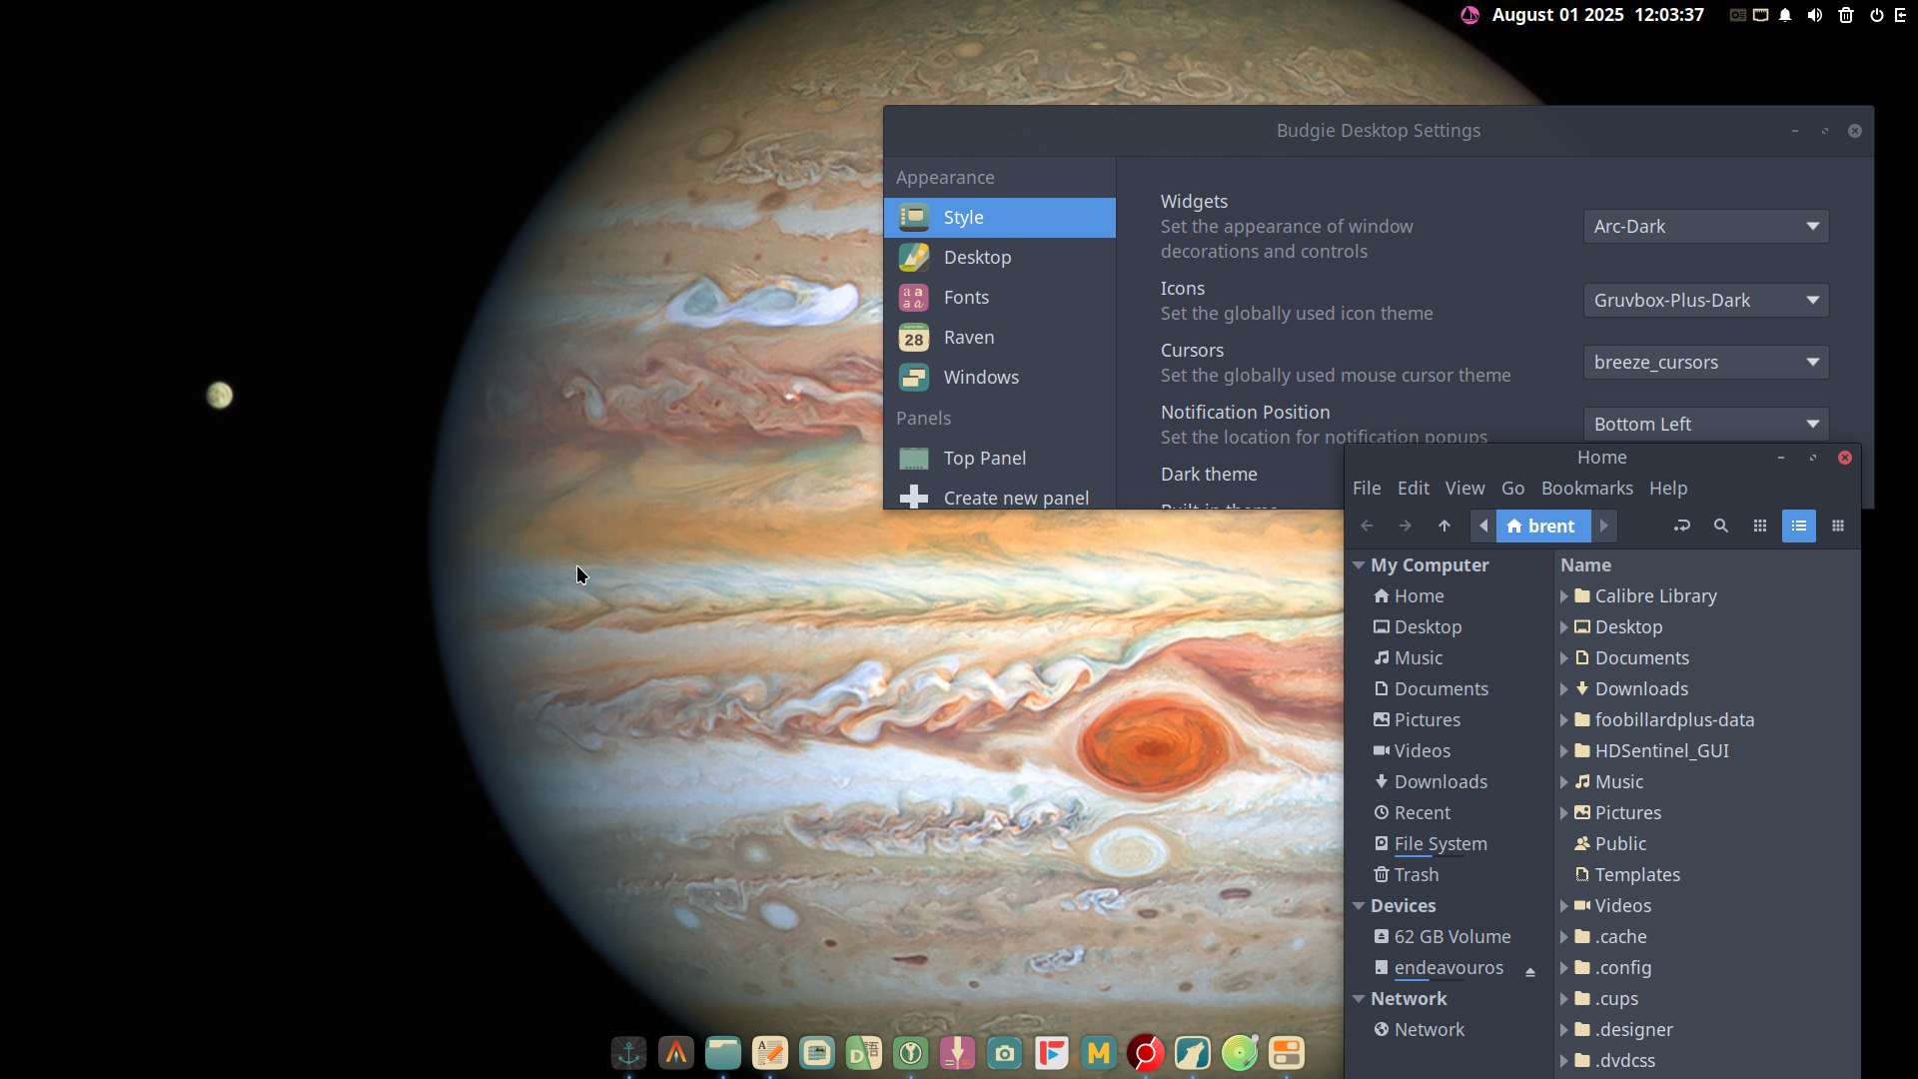Click the volume speaker icon in top panel
Viewport: 1918px width, 1079px height.
tap(1815, 15)
